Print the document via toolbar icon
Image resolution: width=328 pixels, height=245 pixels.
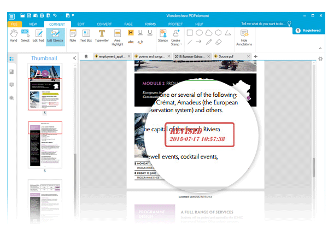coord(42,15)
